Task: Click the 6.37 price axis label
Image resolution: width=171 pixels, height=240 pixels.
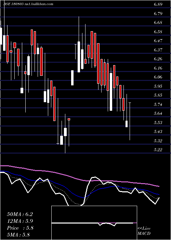Action: [158, 50]
